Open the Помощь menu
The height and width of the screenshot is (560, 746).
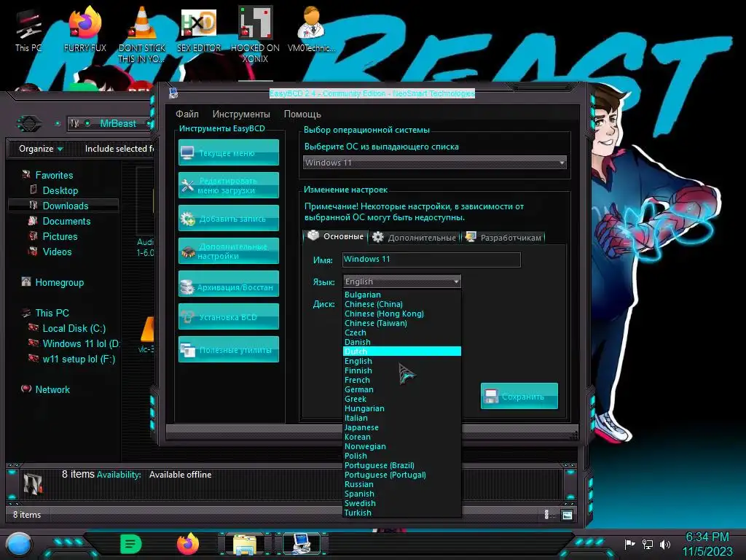(302, 114)
